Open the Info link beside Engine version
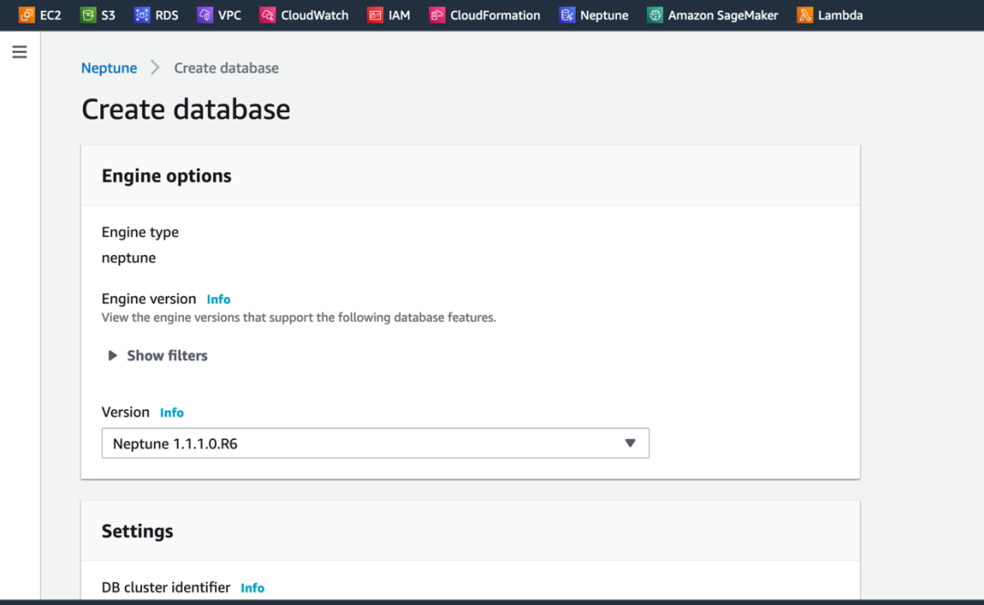Viewport: 984px width, 605px height. coord(219,299)
